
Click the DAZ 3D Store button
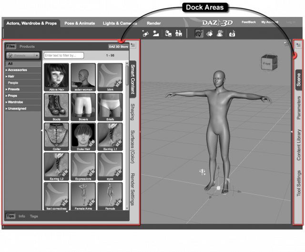coord(118,47)
